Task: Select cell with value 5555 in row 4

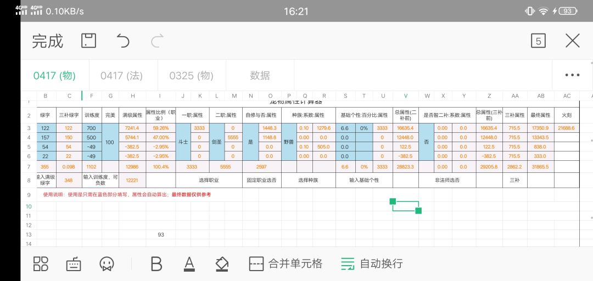Action: coord(233,137)
